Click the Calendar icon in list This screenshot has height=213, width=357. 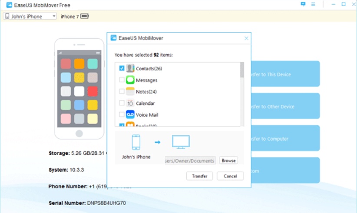(x=130, y=103)
